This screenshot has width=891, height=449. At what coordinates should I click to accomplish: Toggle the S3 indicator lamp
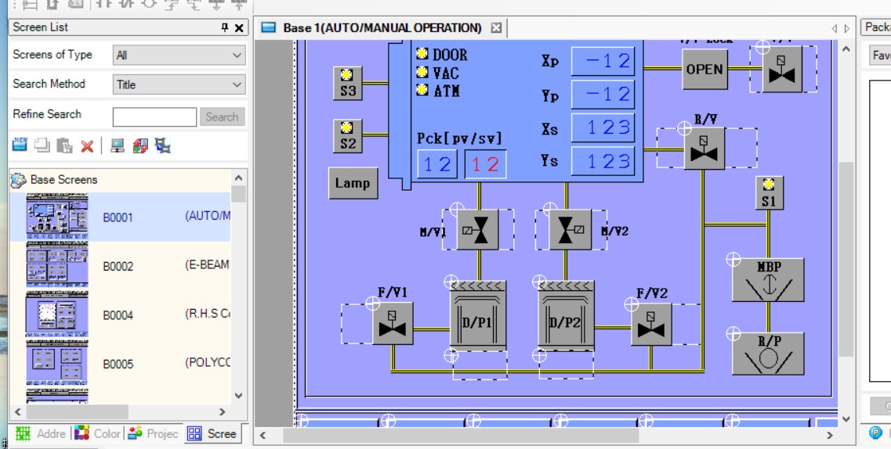click(x=347, y=83)
